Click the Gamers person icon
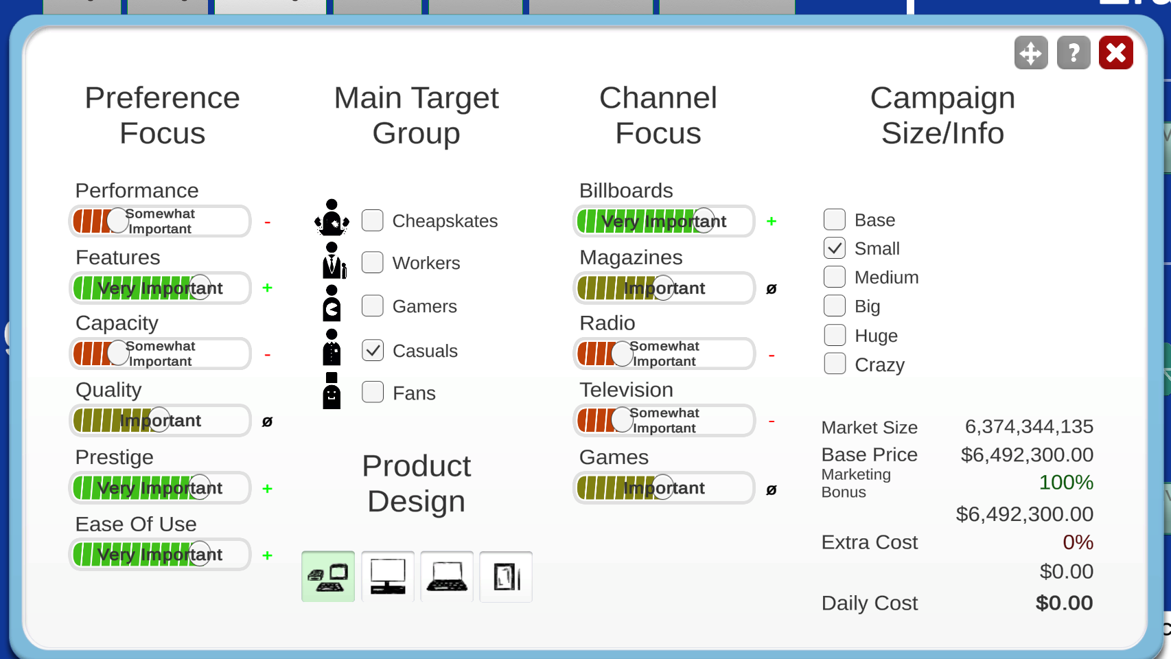Screen dimensions: 1171x659 coord(332,303)
